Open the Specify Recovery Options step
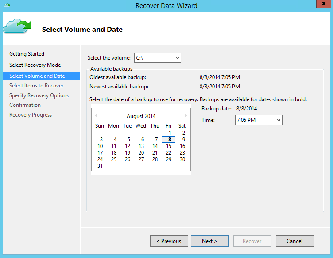 pyautogui.click(x=39, y=95)
